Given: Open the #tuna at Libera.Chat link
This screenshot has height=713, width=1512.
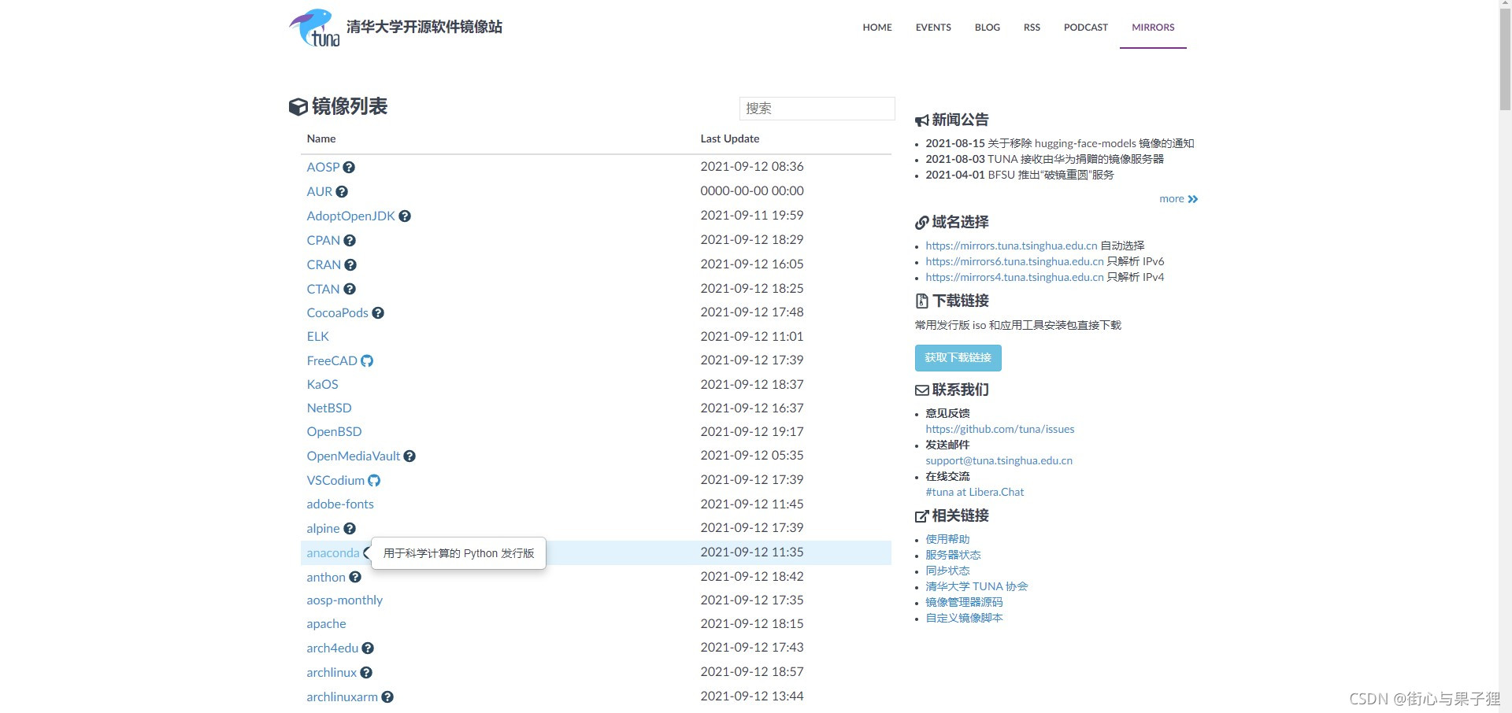Looking at the screenshot, I should pyautogui.click(x=975, y=493).
